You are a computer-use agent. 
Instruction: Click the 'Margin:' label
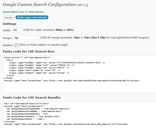click(8, 38)
